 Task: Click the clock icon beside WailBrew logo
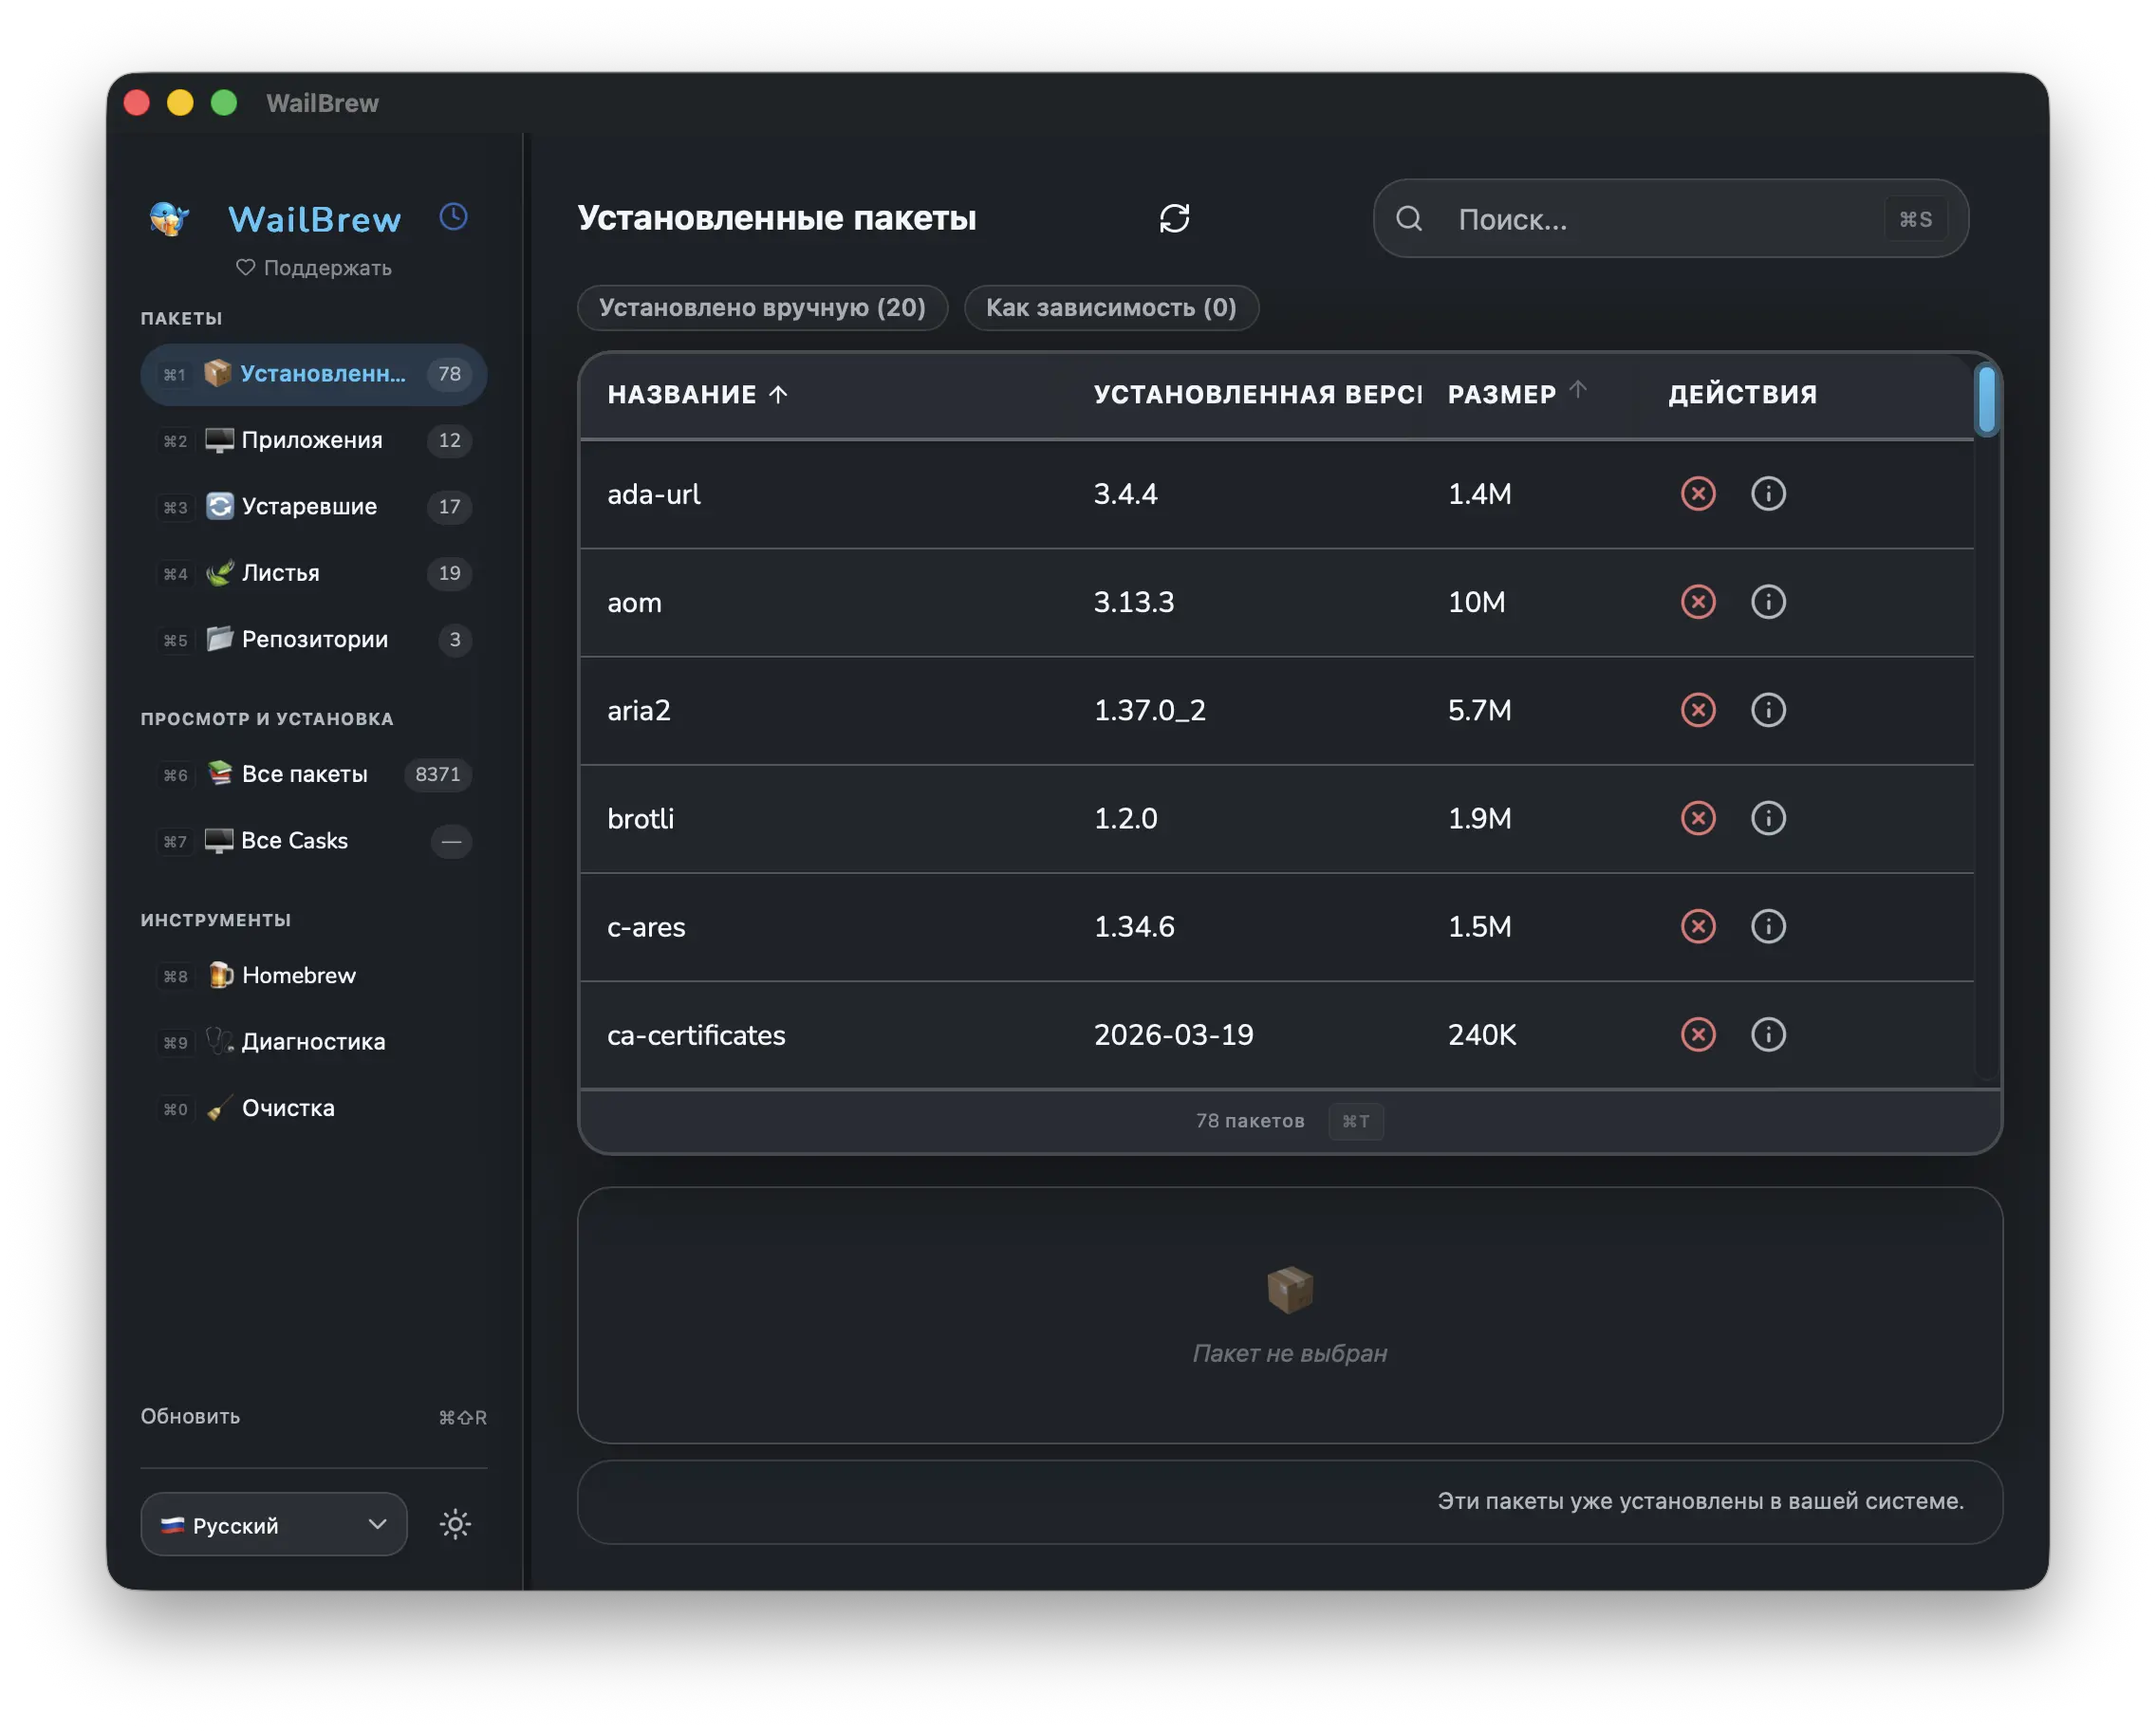[x=454, y=217]
